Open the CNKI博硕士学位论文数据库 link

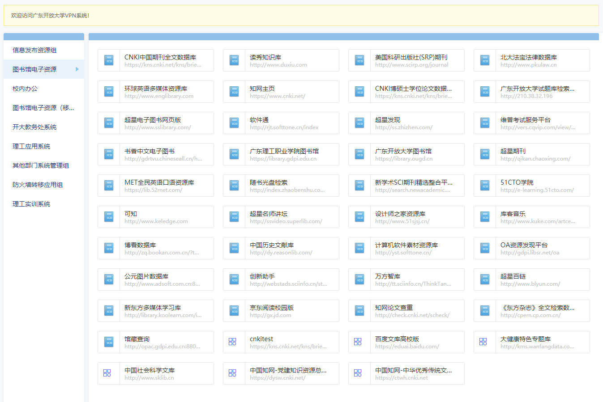[x=406, y=92]
